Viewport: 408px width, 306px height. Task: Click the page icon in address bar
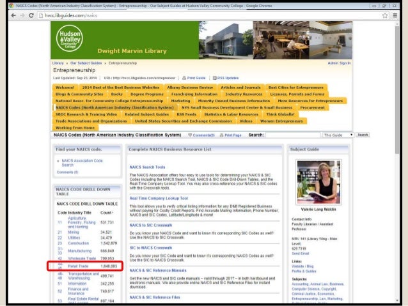pos(40,15)
